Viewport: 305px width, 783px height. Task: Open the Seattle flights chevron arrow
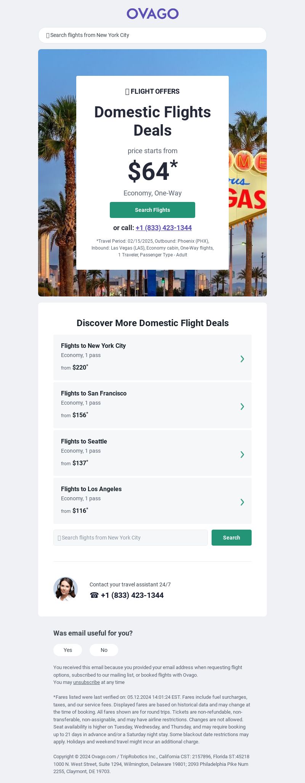pyautogui.click(x=242, y=454)
